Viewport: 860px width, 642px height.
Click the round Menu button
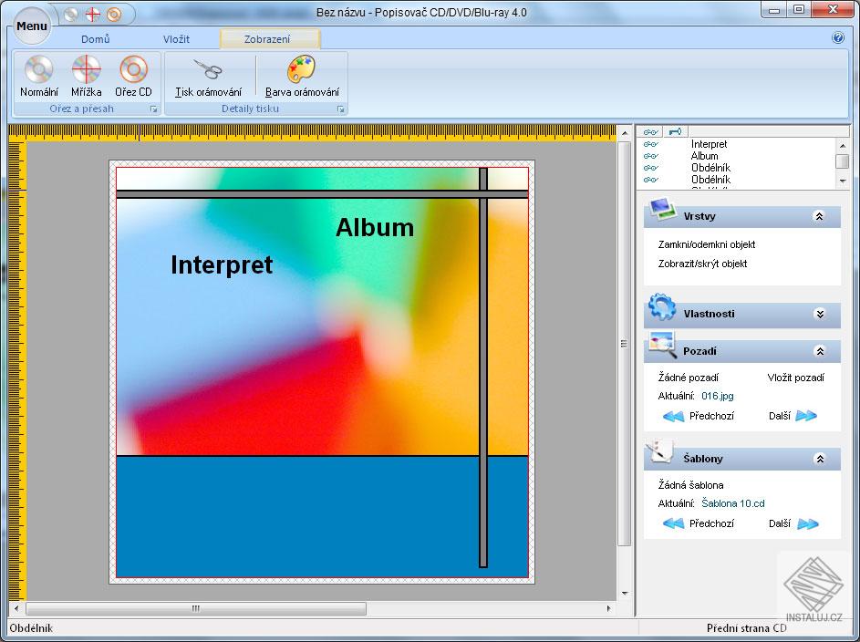coord(31,26)
